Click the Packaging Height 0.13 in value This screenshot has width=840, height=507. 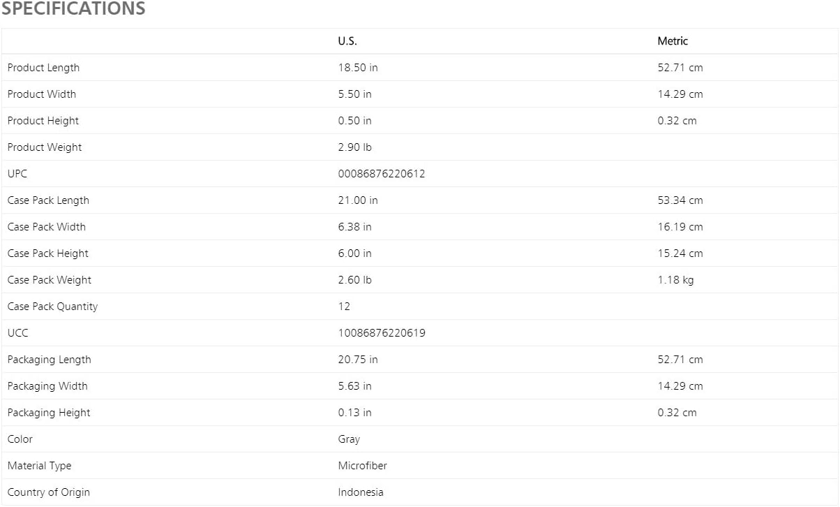point(355,413)
